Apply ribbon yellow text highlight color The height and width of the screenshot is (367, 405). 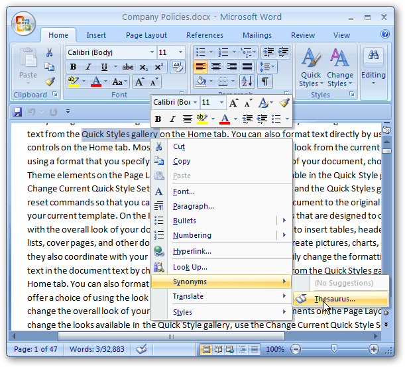[x=74, y=82]
